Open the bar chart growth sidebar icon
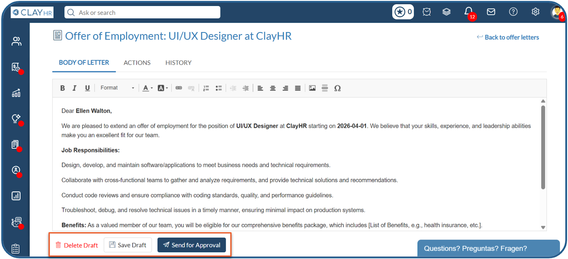This screenshot has width=568, height=259. (16, 93)
